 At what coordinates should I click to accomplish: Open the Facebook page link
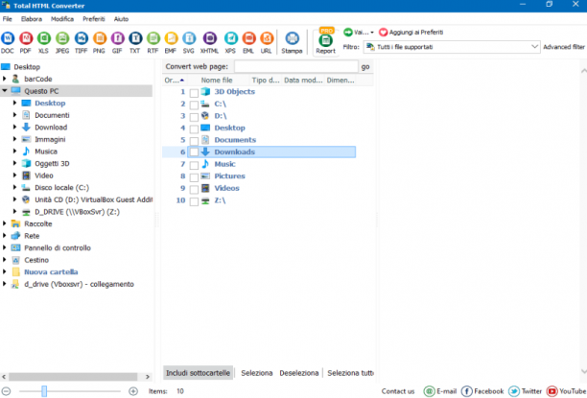(482, 391)
